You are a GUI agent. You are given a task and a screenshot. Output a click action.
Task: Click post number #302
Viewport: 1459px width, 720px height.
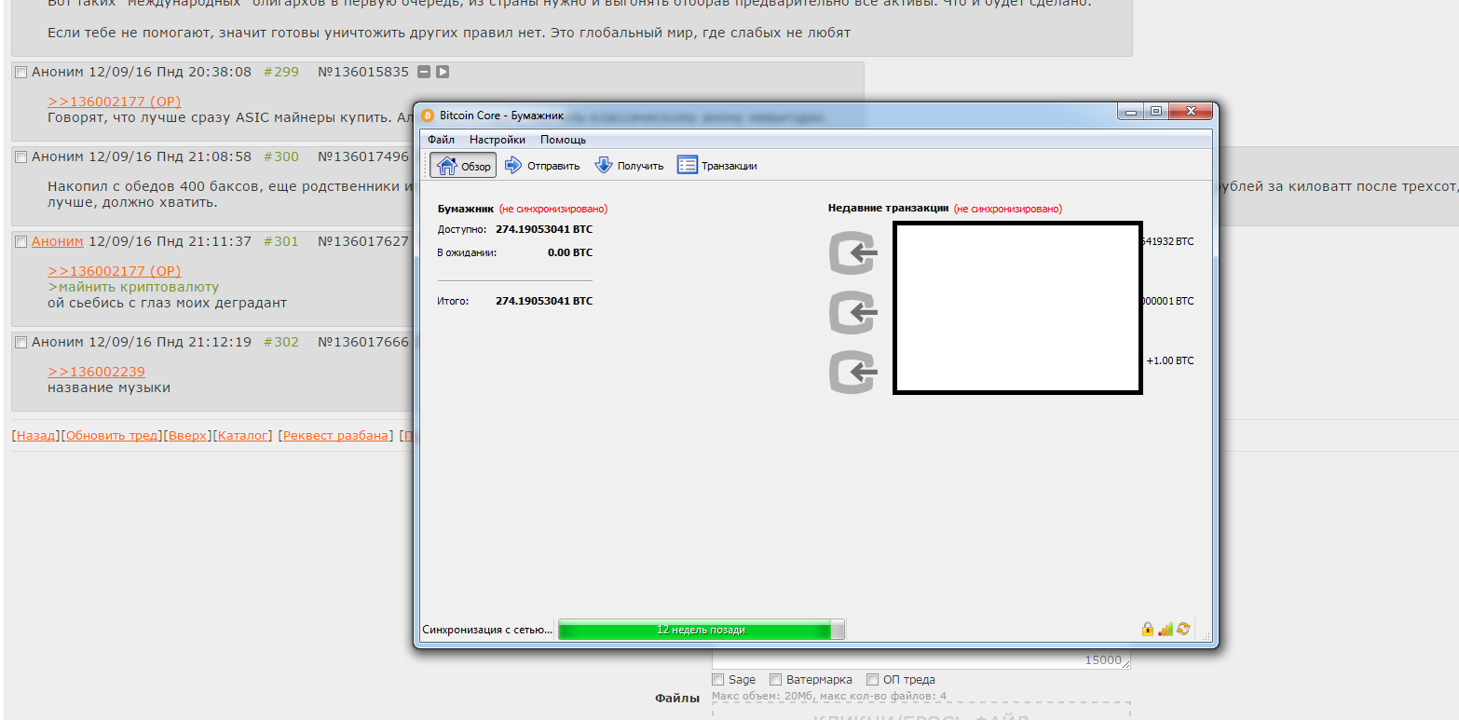point(281,342)
